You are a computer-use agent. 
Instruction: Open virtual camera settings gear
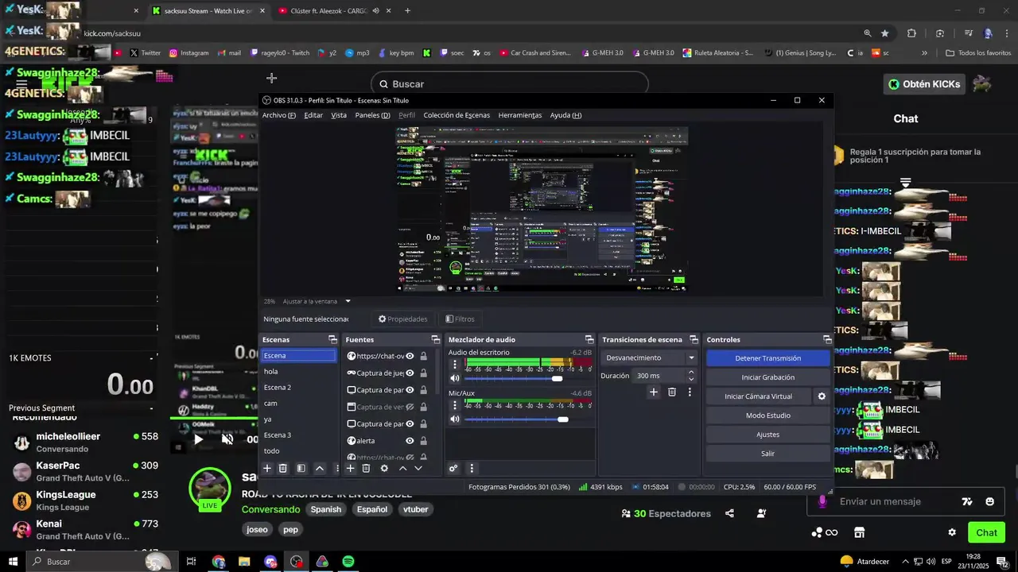pyautogui.click(x=822, y=396)
